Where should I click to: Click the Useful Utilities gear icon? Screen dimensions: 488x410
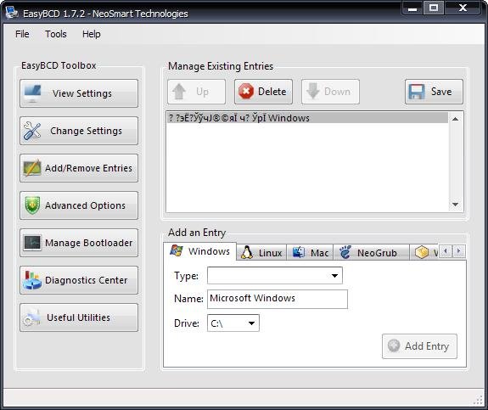tap(31, 317)
